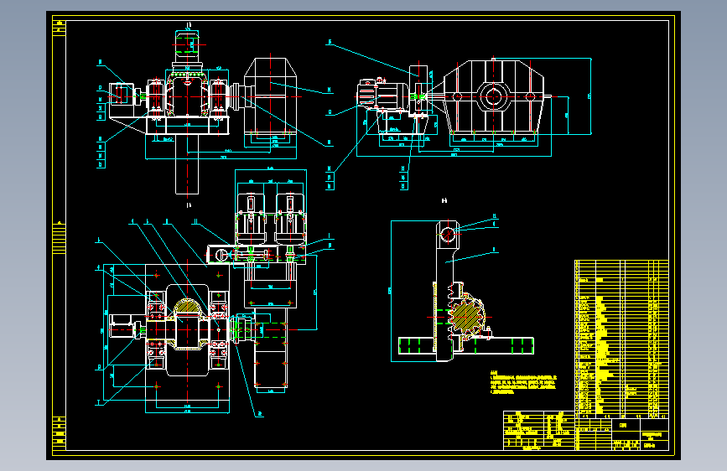Screen dimensions: 727x471
Task: Select the twin motors in the center view
Action: click(270, 218)
